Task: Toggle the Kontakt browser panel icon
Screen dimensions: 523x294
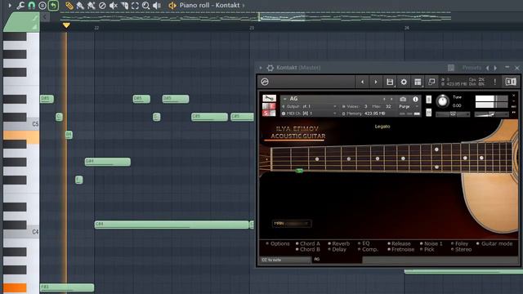Action: (511, 82)
